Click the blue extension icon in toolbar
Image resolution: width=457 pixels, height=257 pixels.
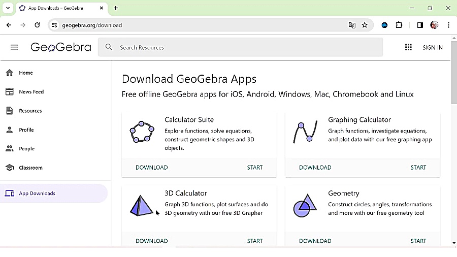coord(384,25)
